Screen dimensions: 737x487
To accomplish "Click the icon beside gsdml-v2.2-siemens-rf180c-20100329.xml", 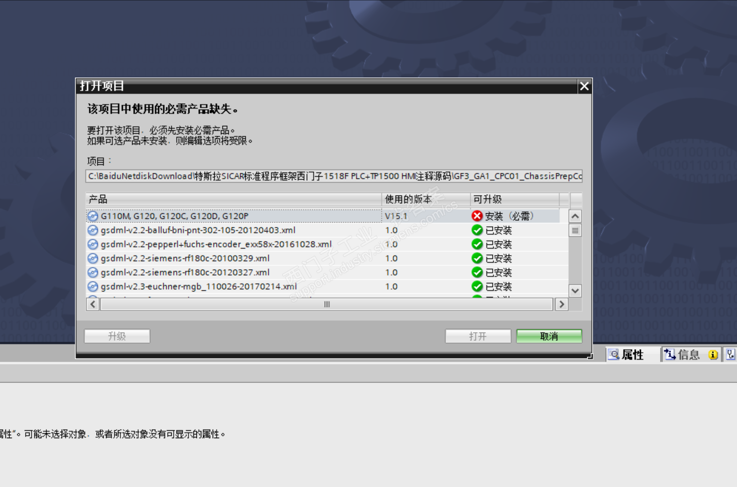I will 92,258.
